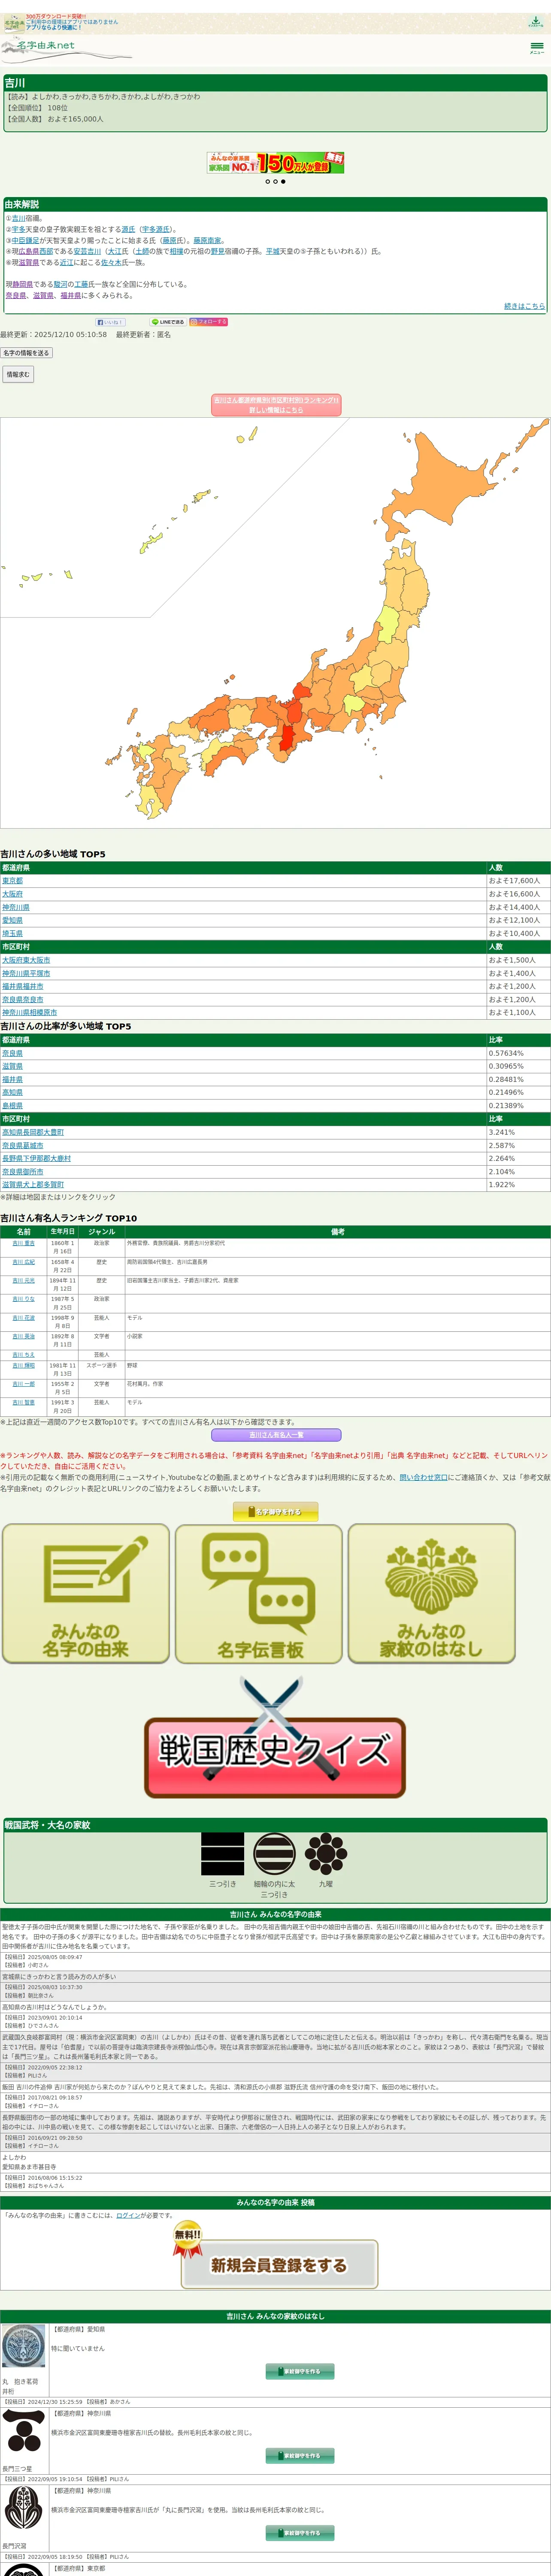The height and width of the screenshot is (2576, 551).
Task: View the 丸に抱き茗荷 crest image
Action: pyautogui.click(x=24, y=2345)
